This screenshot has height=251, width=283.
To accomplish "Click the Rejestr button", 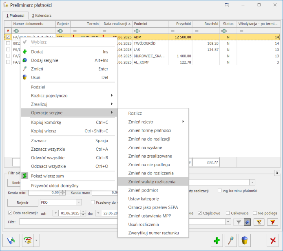I will [23, 203].
